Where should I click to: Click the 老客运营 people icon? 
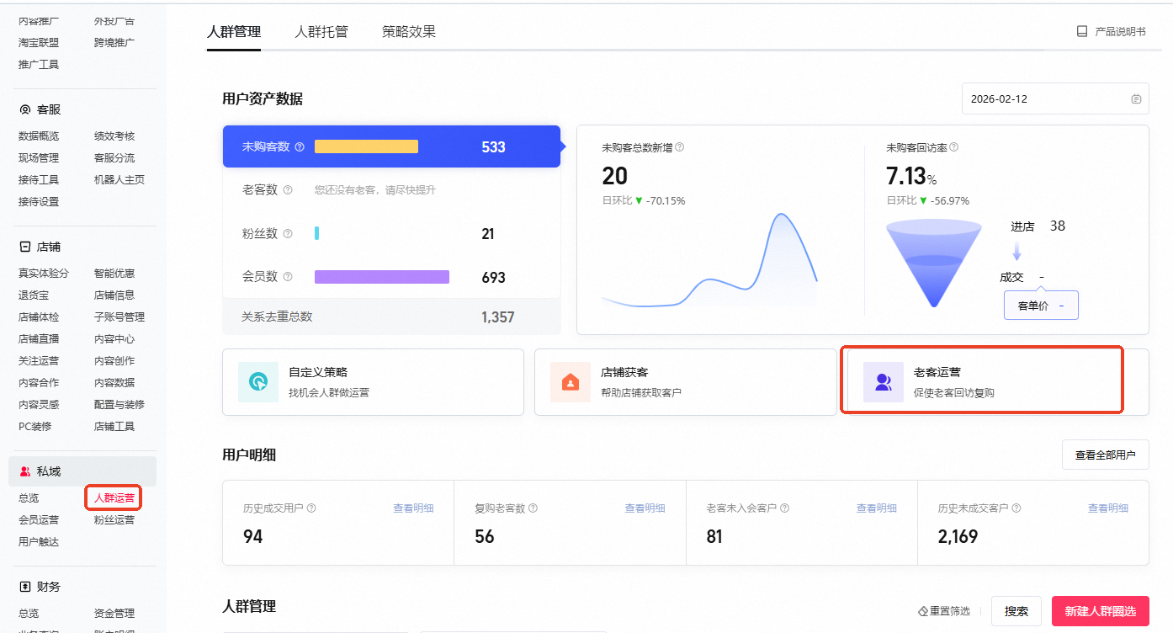click(x=884, y=382)
